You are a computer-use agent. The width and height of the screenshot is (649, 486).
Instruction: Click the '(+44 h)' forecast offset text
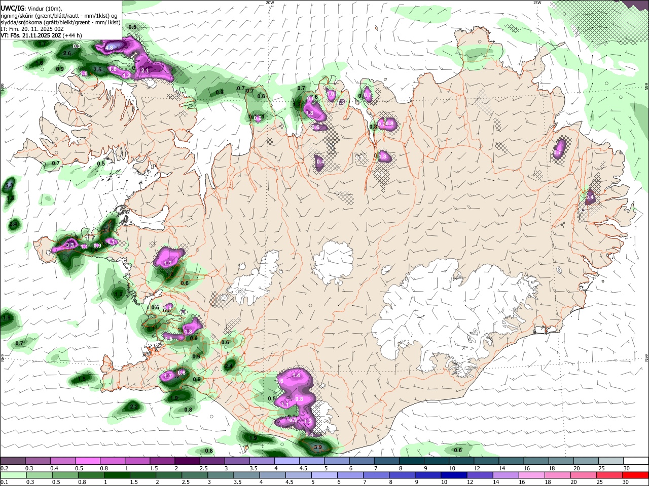pyautogui.click(x=73, y=35)
